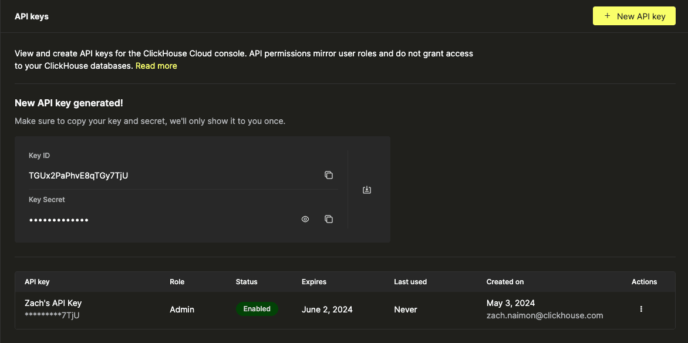Click the New API key button
This screenshot has height=343, width=688.
(634, 16)
